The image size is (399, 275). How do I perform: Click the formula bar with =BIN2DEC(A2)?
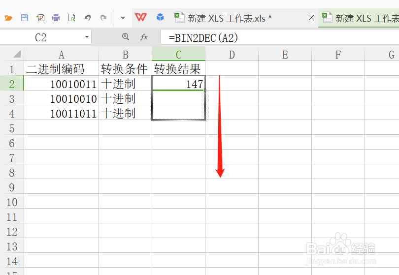279,37
